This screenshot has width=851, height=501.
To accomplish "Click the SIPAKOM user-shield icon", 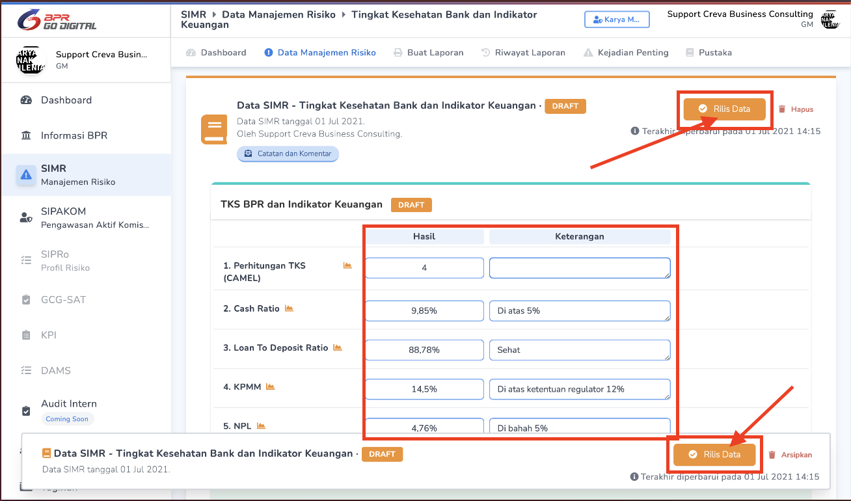I will pos(26,218).
